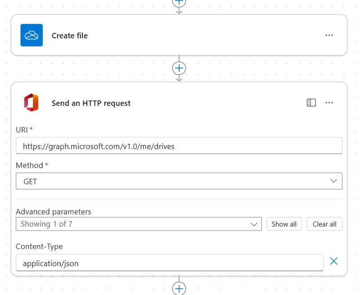The width and height of the screenshot is (360, 295).
Task: Expand the Method dropdown chevron arrow
Action: [x=333, y=181]
